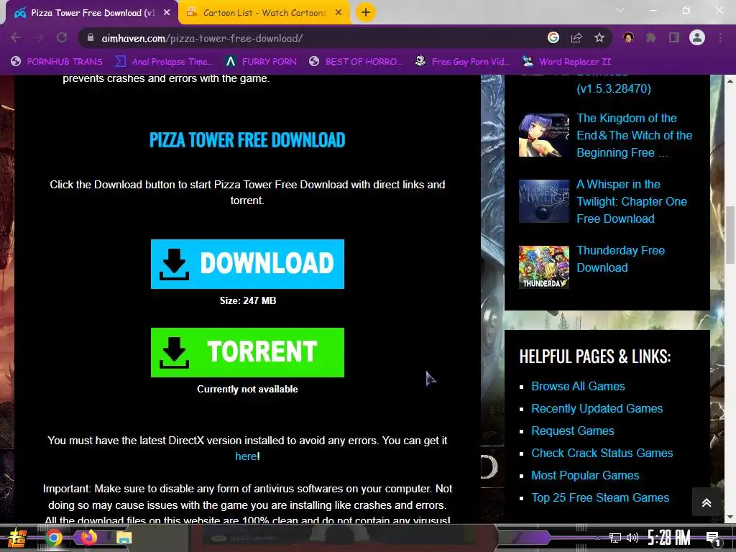Click the blue DOWNLOAD button

click(x=247, y=264)
